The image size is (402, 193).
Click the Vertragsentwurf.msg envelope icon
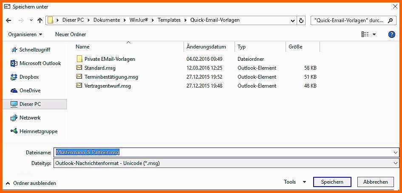[x=79, y=85]
